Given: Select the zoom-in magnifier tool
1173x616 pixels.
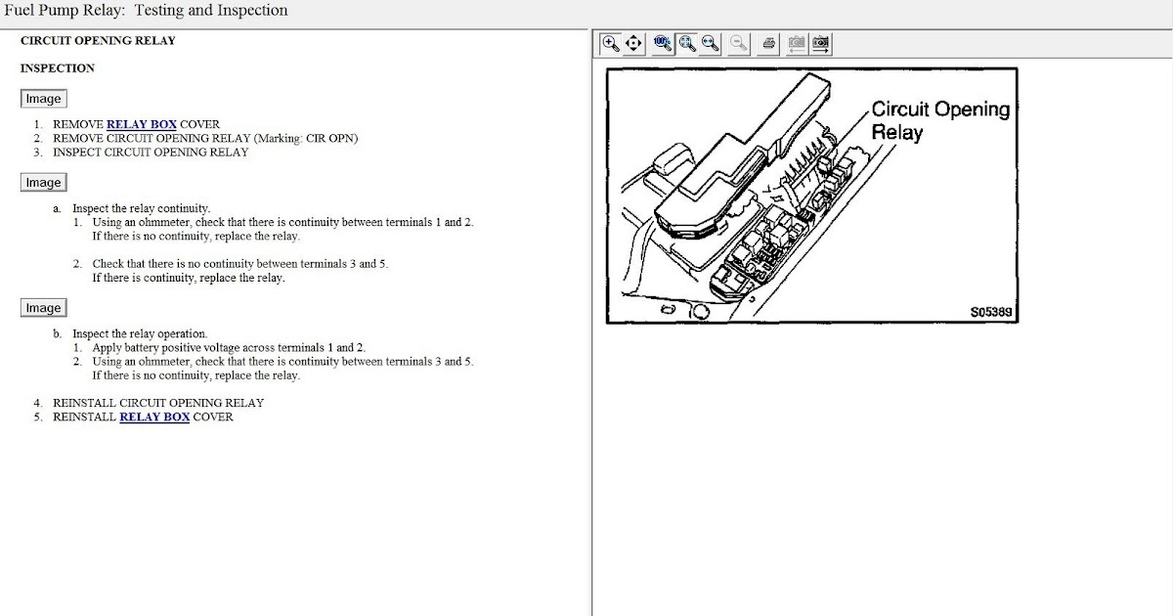Looking at the screenshot, I should pyautogui.click(x=611, y=43).
